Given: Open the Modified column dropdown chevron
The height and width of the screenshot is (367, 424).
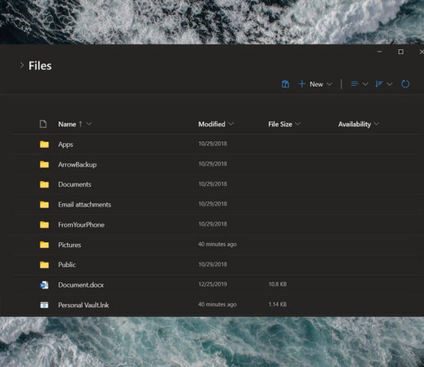Looking at the screenshot, I should [x=231, y=124].
